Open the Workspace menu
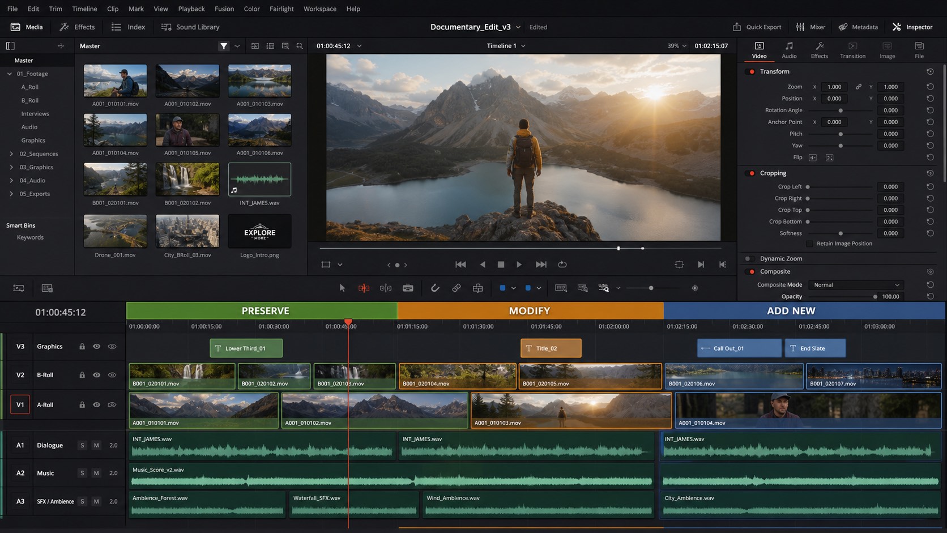 point(320,8)
